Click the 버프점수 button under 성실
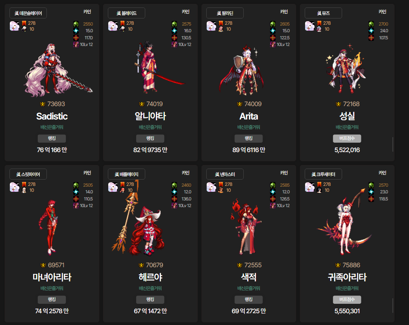The image size is (409, 325). pos(347,138)
